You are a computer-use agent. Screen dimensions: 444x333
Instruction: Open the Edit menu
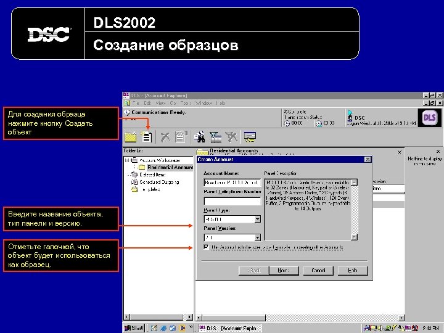(x=147, y=103)
